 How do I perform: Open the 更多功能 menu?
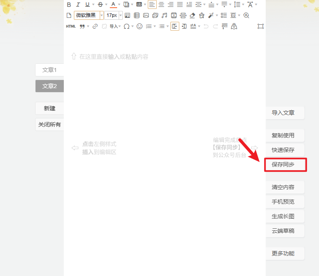click(x=285, y=254)
